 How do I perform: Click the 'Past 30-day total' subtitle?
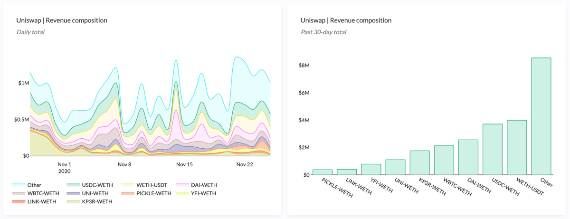click(323, 32)
